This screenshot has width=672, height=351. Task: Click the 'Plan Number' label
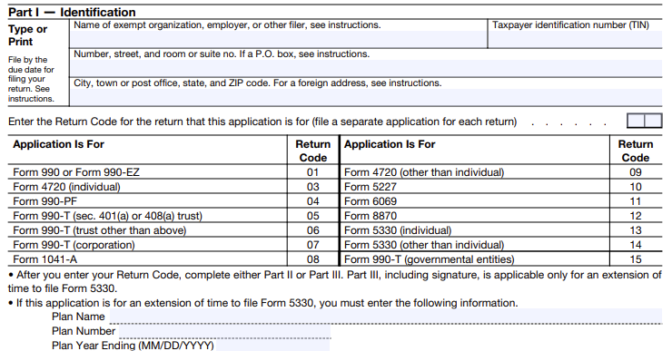84,331
